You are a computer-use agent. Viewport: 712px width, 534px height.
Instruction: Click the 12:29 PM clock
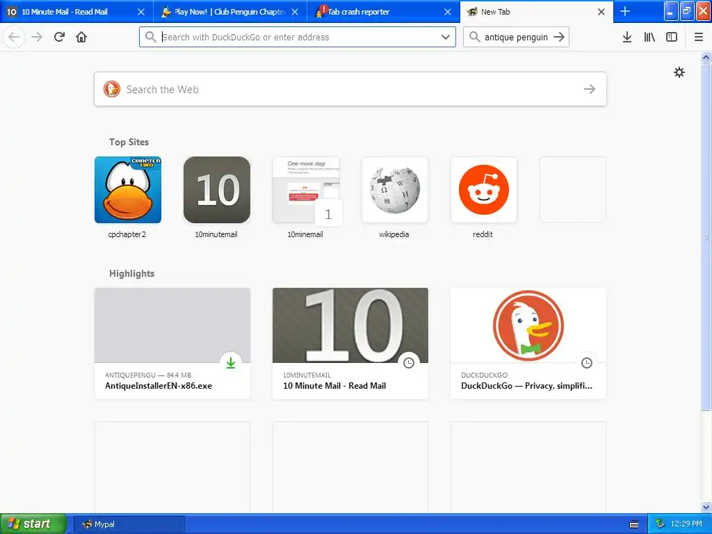click(686, 524)
